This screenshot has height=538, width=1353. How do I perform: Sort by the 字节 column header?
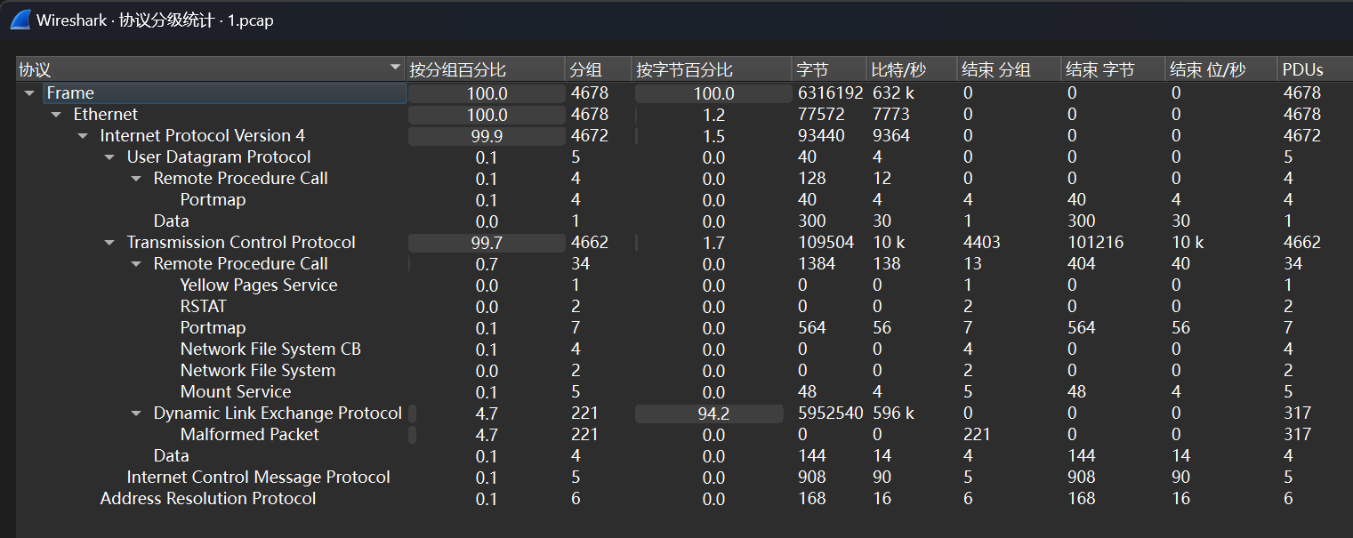(x=811, y=69)
